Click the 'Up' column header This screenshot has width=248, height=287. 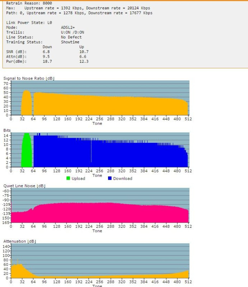click(81, 47)
